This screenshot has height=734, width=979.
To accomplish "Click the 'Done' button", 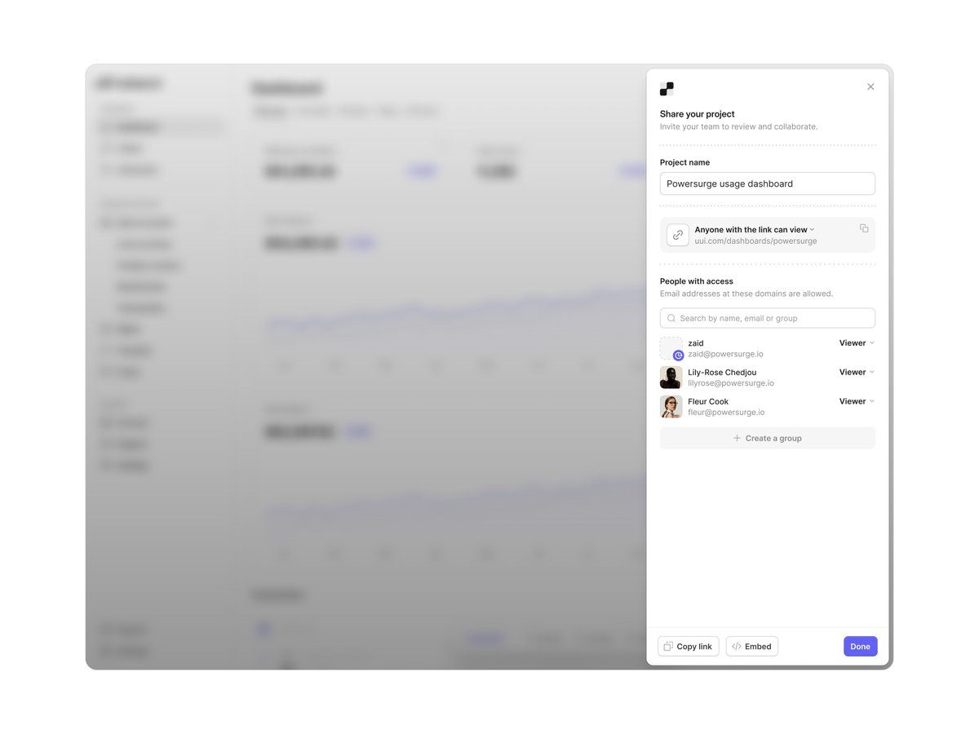I will 860,647.
